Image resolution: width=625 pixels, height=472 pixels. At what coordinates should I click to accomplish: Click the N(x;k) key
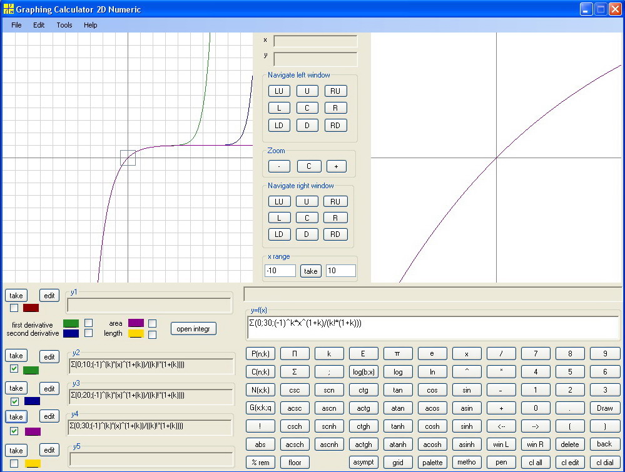pos(260,390)
